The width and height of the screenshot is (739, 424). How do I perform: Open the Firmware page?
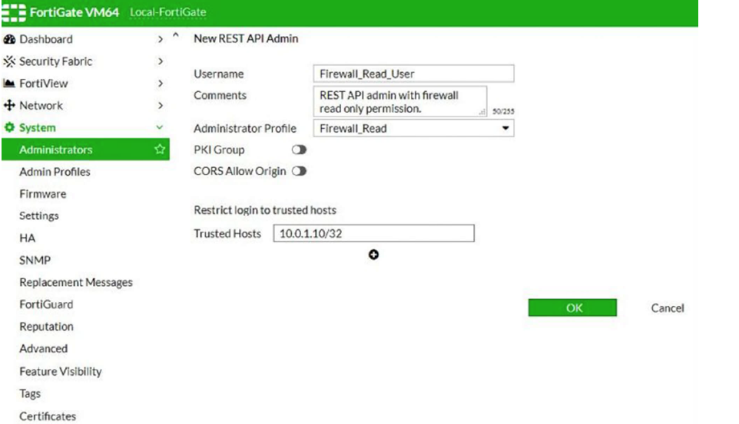pos(43,194)
